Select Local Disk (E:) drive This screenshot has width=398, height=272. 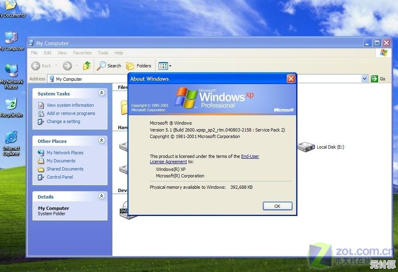(321, 147)
